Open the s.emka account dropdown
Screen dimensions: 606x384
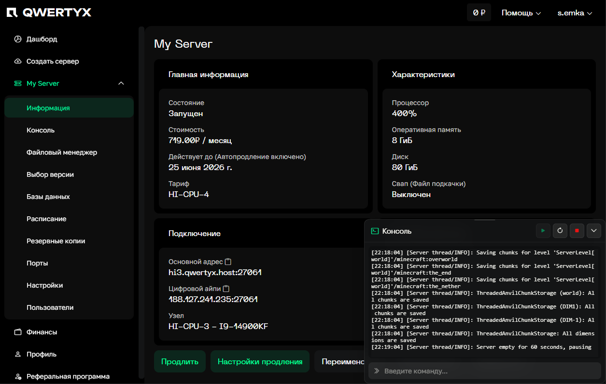pos(575,13)
